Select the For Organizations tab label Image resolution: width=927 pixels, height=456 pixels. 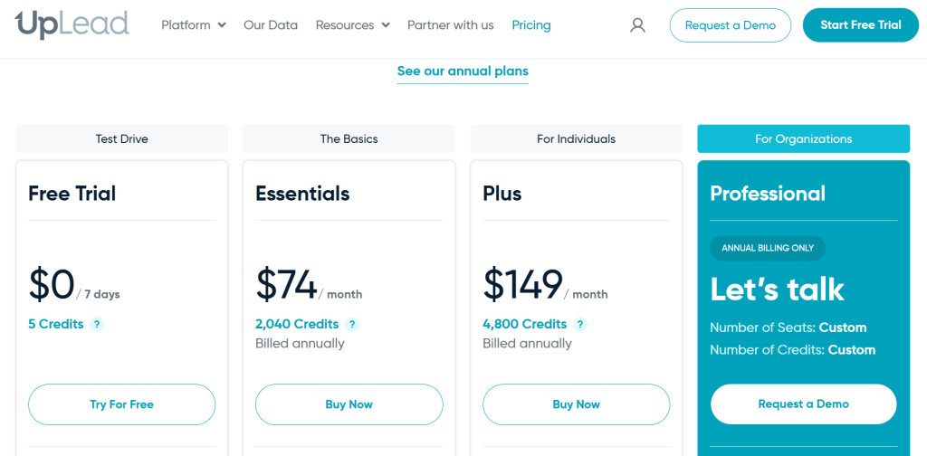pos(803,138)
